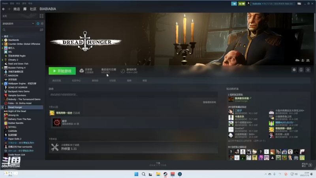Select Night of the Dead
Screen dimensions: 316x178
click(x=17, y=111)
